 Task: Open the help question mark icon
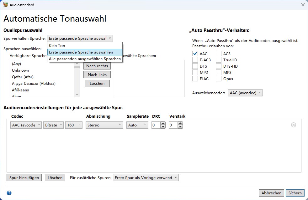(x=9, y=193)
